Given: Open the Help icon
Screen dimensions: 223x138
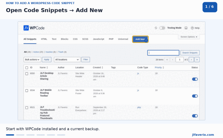Looking at the screenshot, I should tap(192, 28).
